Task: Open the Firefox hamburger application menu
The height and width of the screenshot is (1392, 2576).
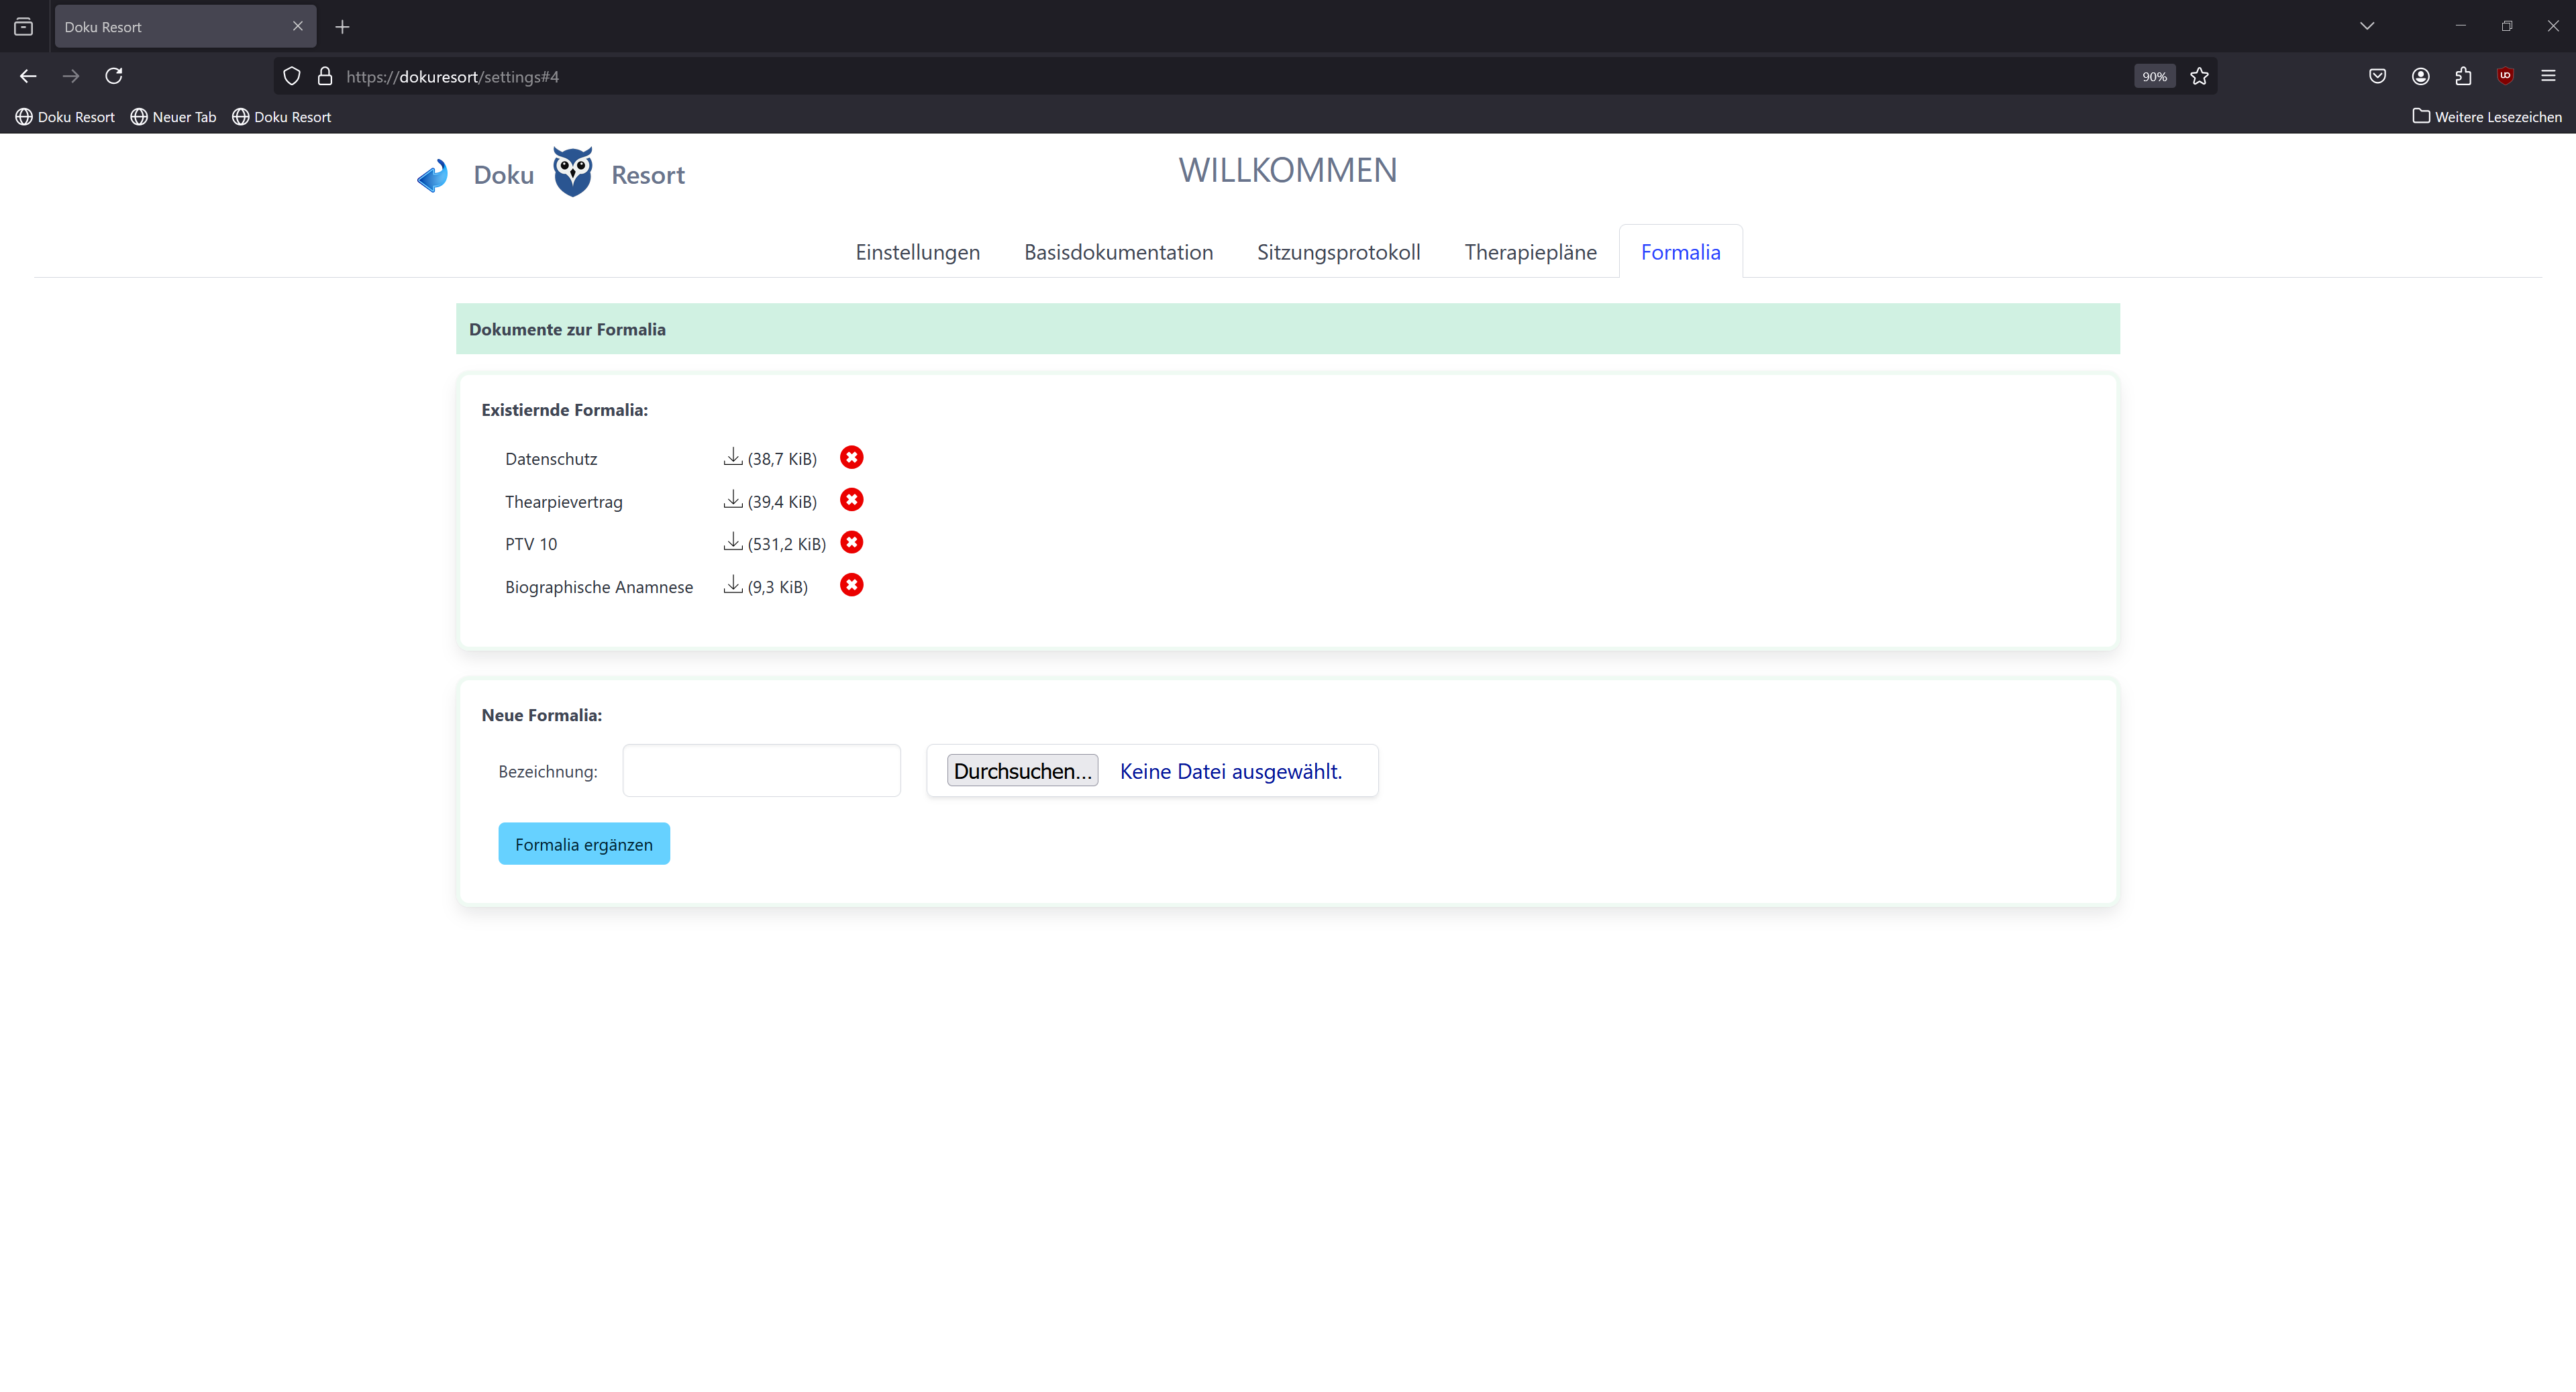Action: coord(2548,76)
